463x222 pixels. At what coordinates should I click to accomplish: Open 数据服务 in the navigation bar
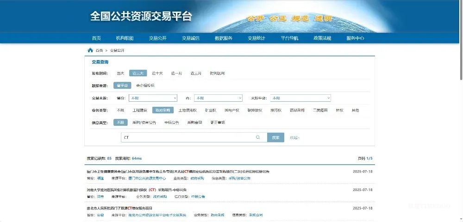224,38
